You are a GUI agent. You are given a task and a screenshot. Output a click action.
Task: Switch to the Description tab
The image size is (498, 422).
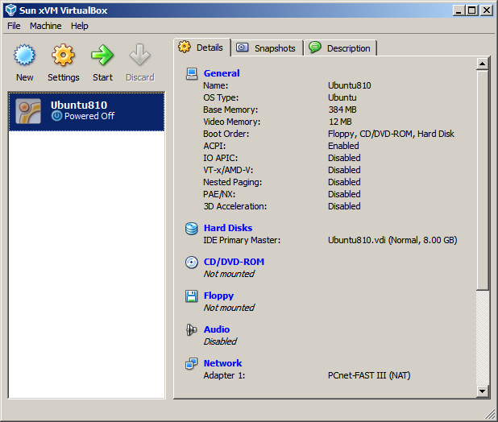(x=341, y=48)
